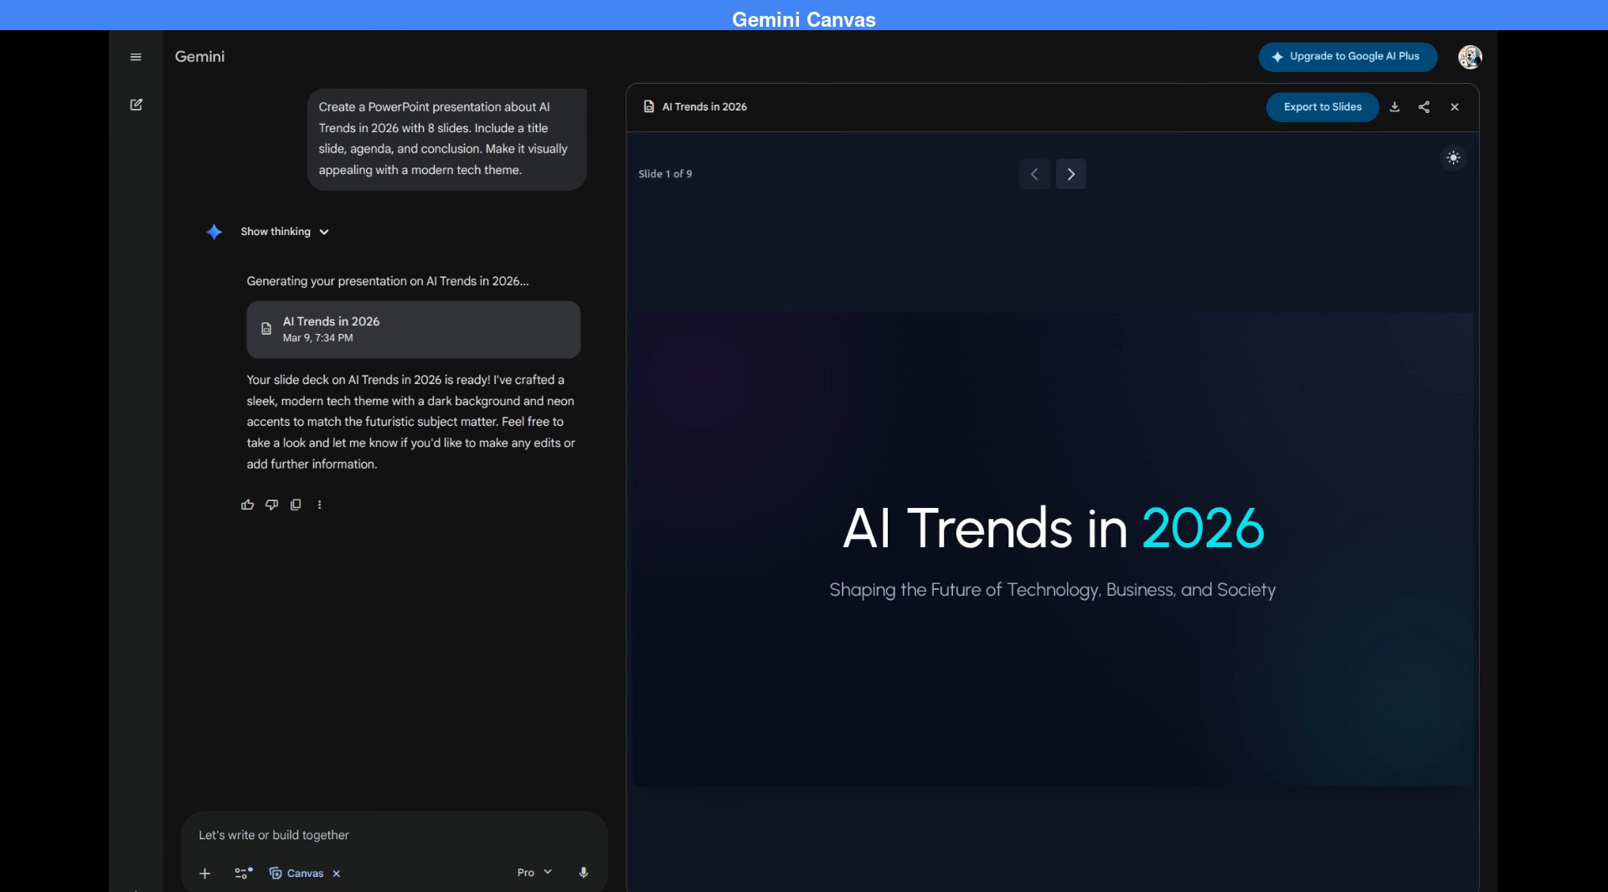The height and width of the screenshot is (892, 1608).
Task: Download the presentation
Action: [x=1394, y=107]
